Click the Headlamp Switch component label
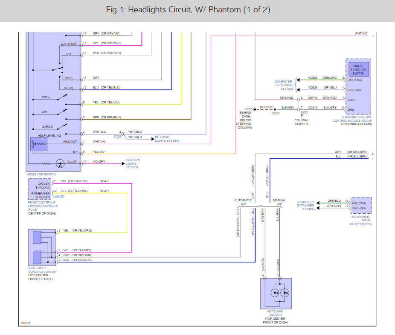Viewport: 395px width, 335px height. [x=41, y=174]
